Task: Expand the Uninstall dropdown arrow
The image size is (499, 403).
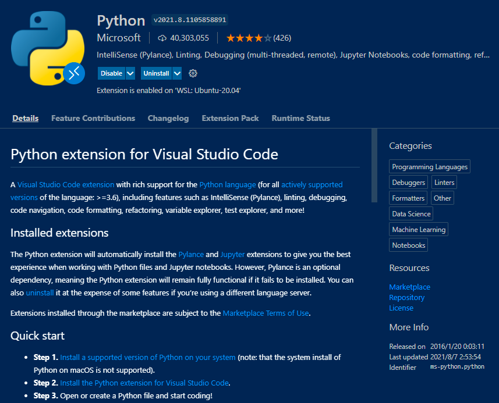Action: pyautogui.click(x=177, y=73)
